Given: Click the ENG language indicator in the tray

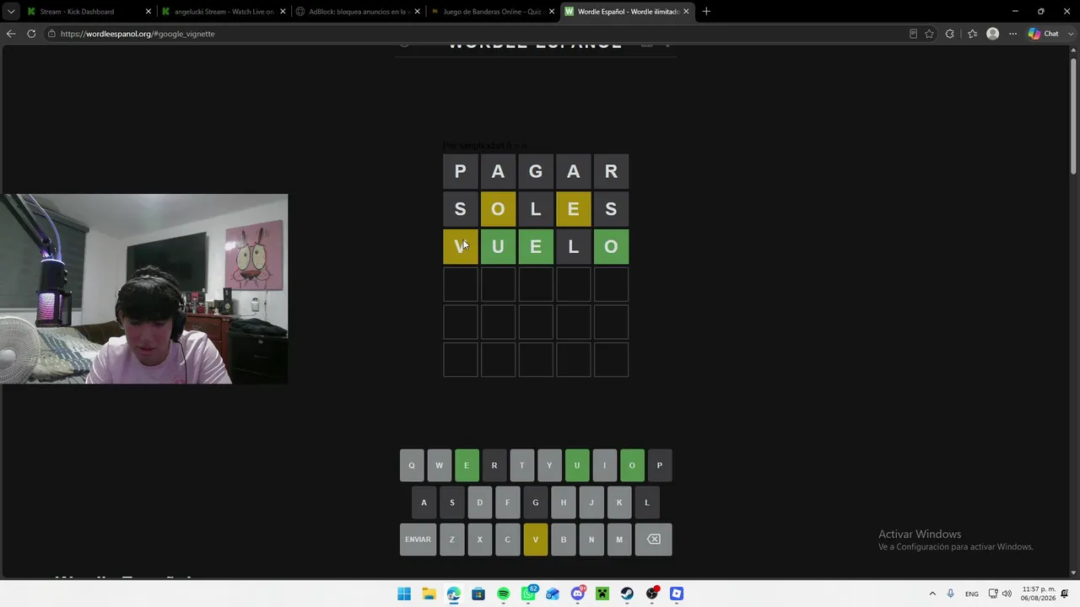Looking at the screenshot, I should click(x=972, y=594).
